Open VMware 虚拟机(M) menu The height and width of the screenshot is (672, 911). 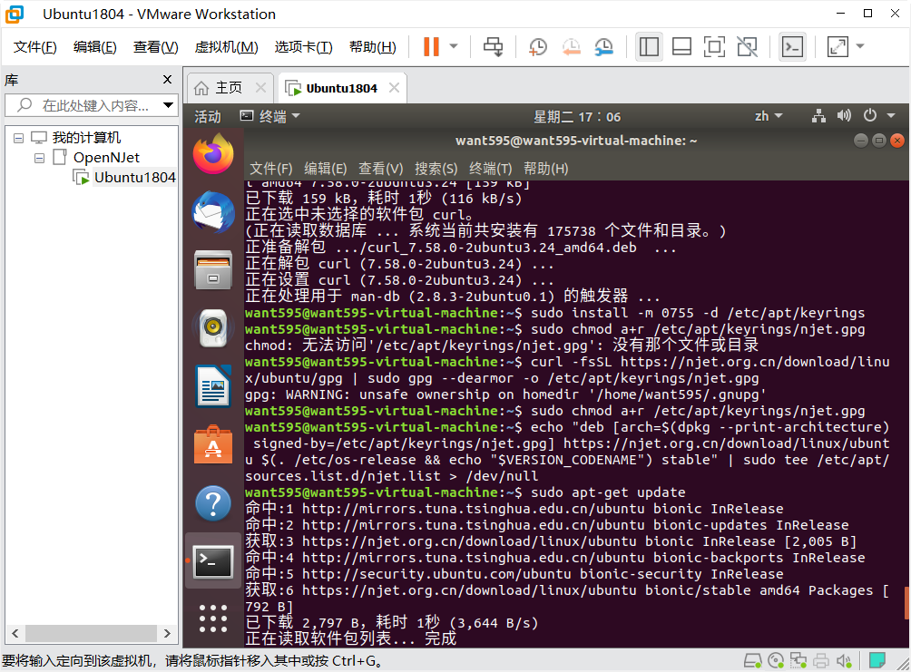(x=226, y=47)
